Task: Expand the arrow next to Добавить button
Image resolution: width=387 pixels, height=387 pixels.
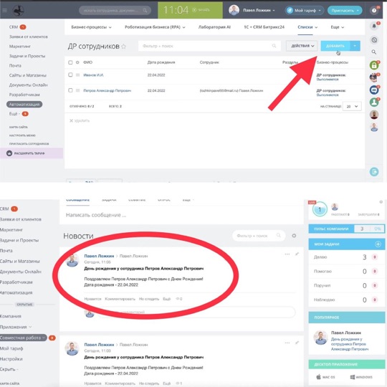Action: 355,46
